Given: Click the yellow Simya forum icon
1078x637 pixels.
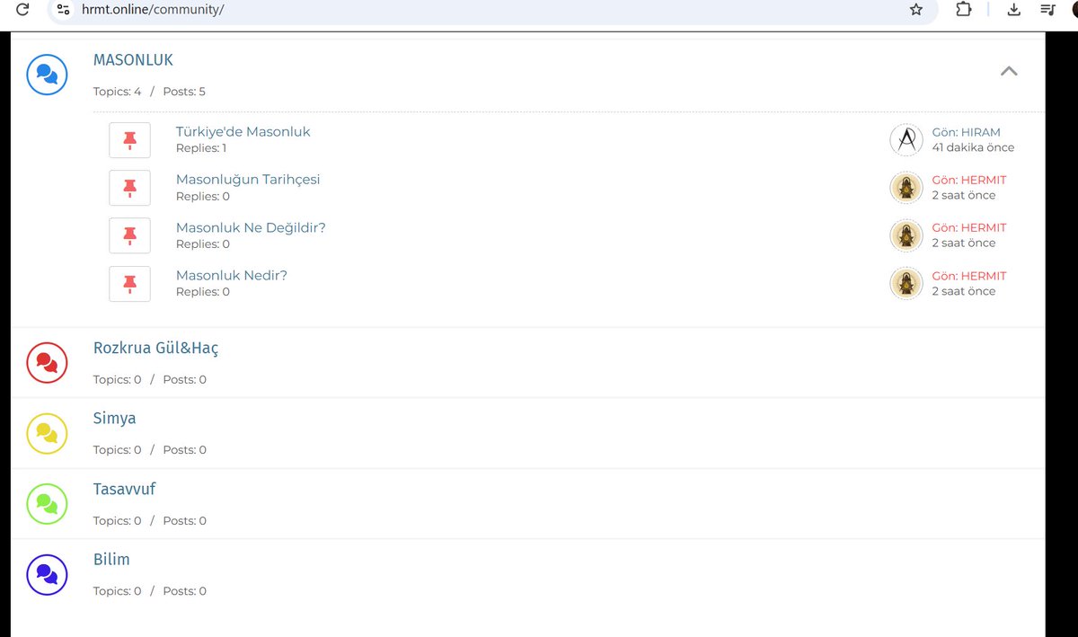Looking at the screenshot, I should (48, 433).
